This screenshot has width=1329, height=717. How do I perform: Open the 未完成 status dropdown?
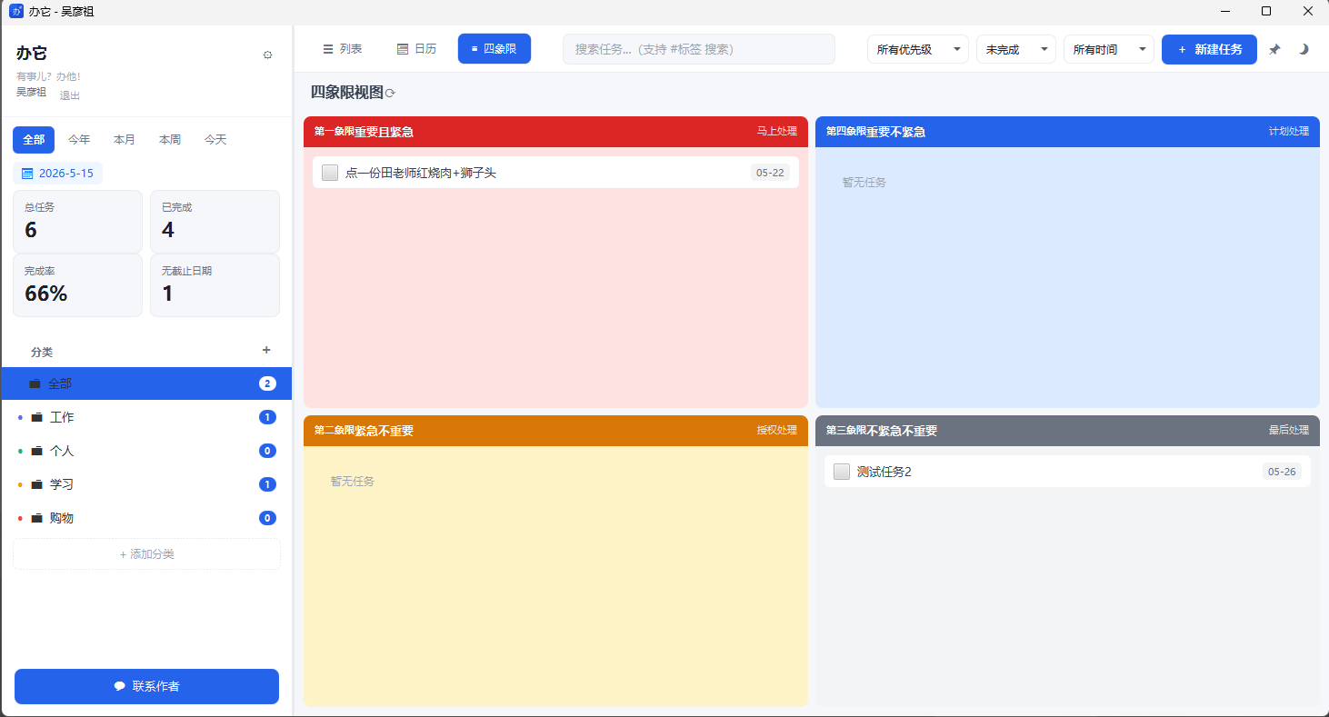pos(1016,49)
